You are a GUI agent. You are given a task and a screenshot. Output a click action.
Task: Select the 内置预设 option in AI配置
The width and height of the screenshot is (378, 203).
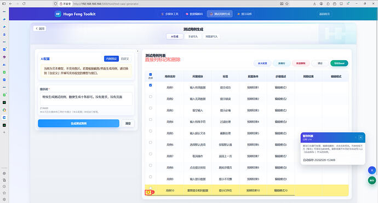point(111,59)
